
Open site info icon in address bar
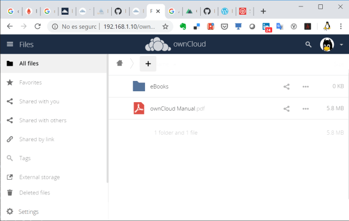tap(55, 27)
